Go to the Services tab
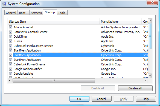Viewport: 160px width, 106px height. [x=36, y=13]
